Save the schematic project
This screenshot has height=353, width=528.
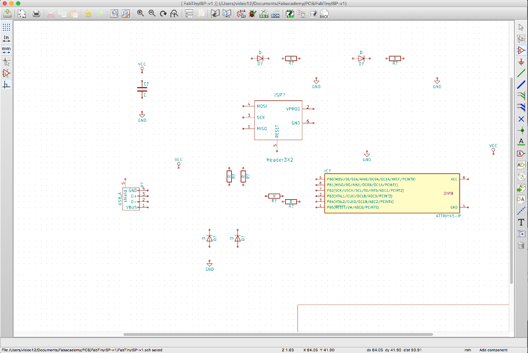7,13
